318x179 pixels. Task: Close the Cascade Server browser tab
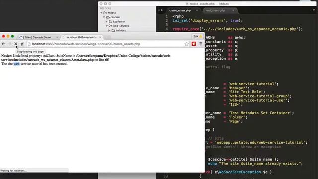tap(57, 37)
